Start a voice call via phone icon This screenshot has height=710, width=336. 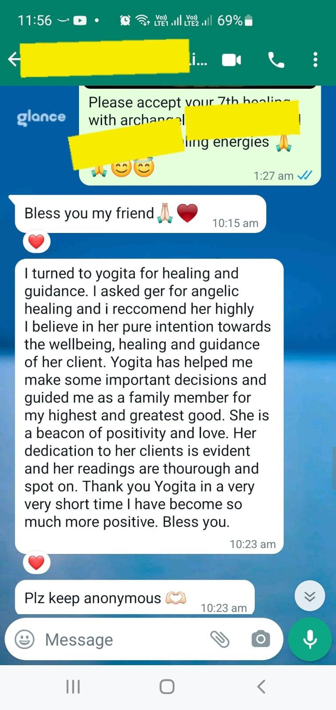point(276,59)
